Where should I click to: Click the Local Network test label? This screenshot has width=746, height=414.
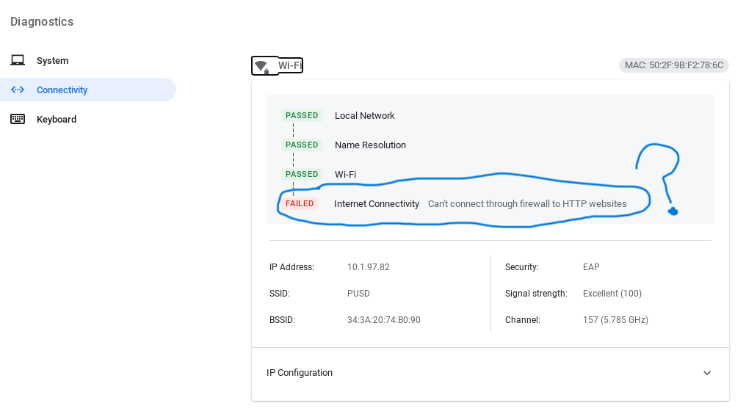[x=364, y=116]
